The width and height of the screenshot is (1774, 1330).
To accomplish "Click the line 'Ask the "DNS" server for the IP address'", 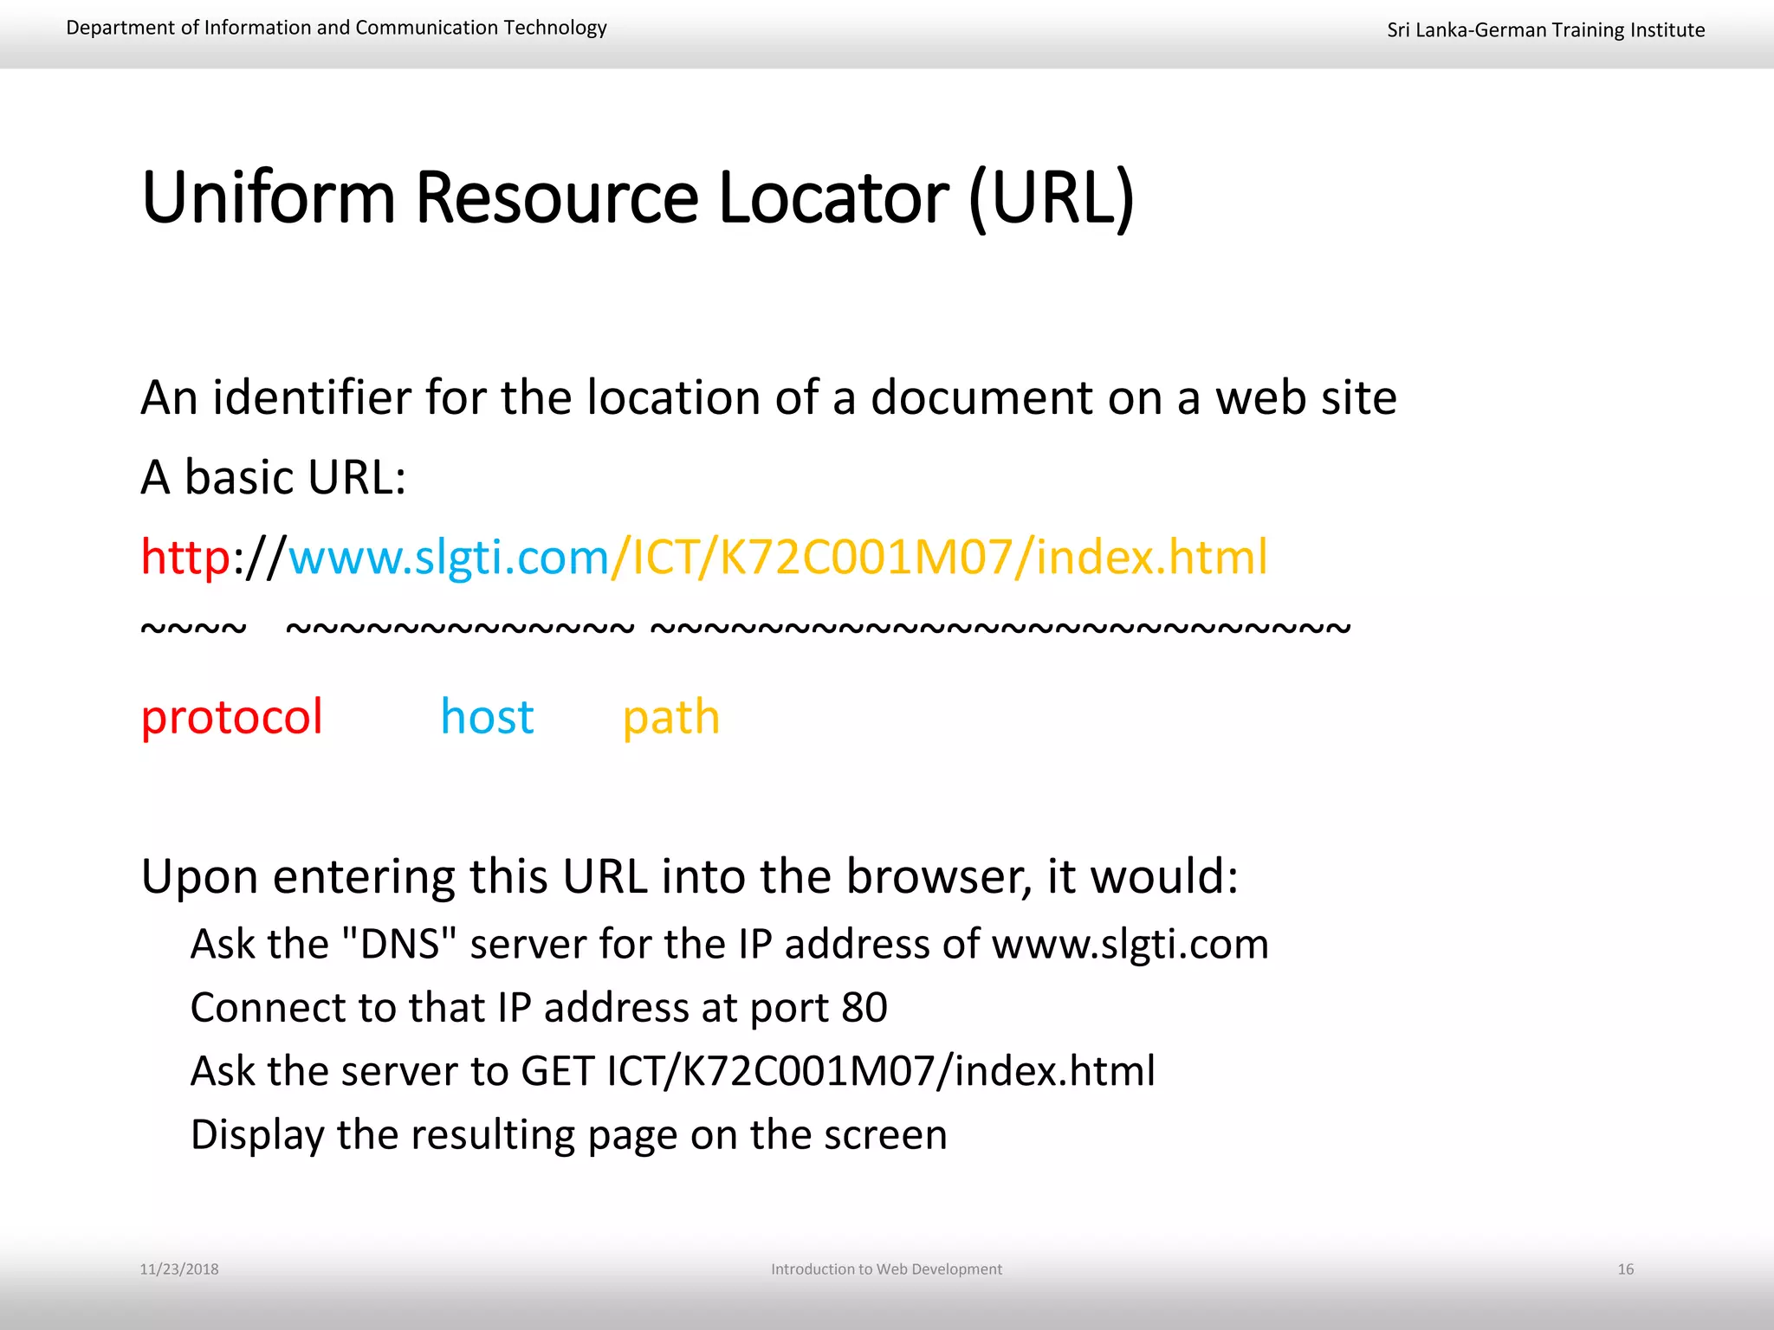I will click(x=729, y=944).
